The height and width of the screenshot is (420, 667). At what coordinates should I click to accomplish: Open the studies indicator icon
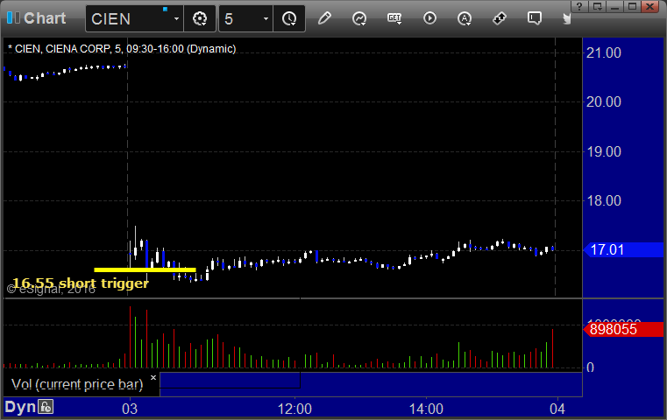359,18
